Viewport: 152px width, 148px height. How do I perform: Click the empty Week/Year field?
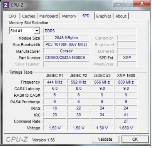tap(127, 64)
